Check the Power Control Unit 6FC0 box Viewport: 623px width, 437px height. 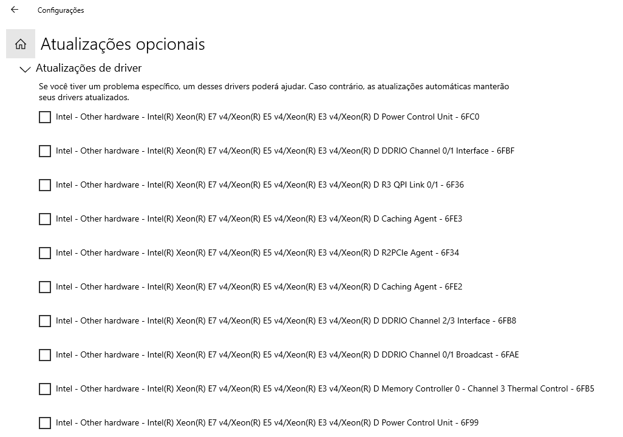(x=45, y=117)
